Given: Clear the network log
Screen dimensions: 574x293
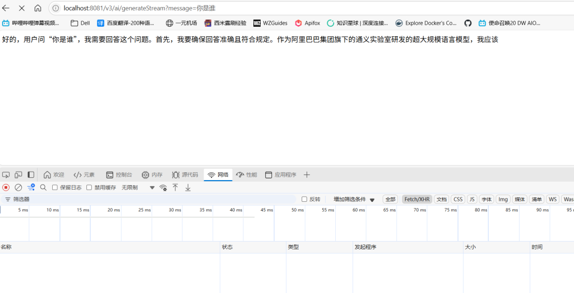Looking at the screenshot, I should point(18,188).
